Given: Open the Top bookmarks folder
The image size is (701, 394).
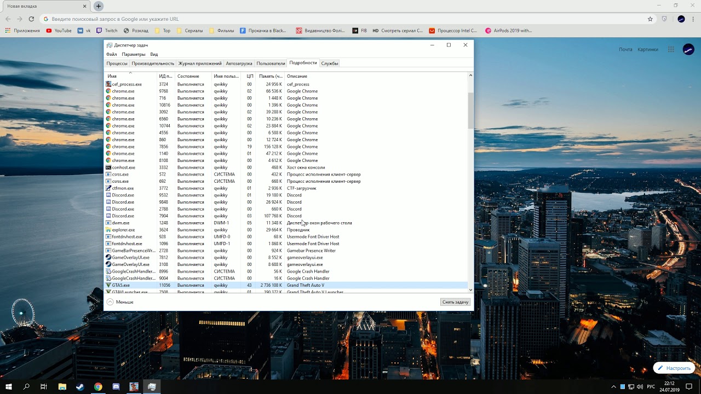Looking at the screenshot, I should point(163,31).
